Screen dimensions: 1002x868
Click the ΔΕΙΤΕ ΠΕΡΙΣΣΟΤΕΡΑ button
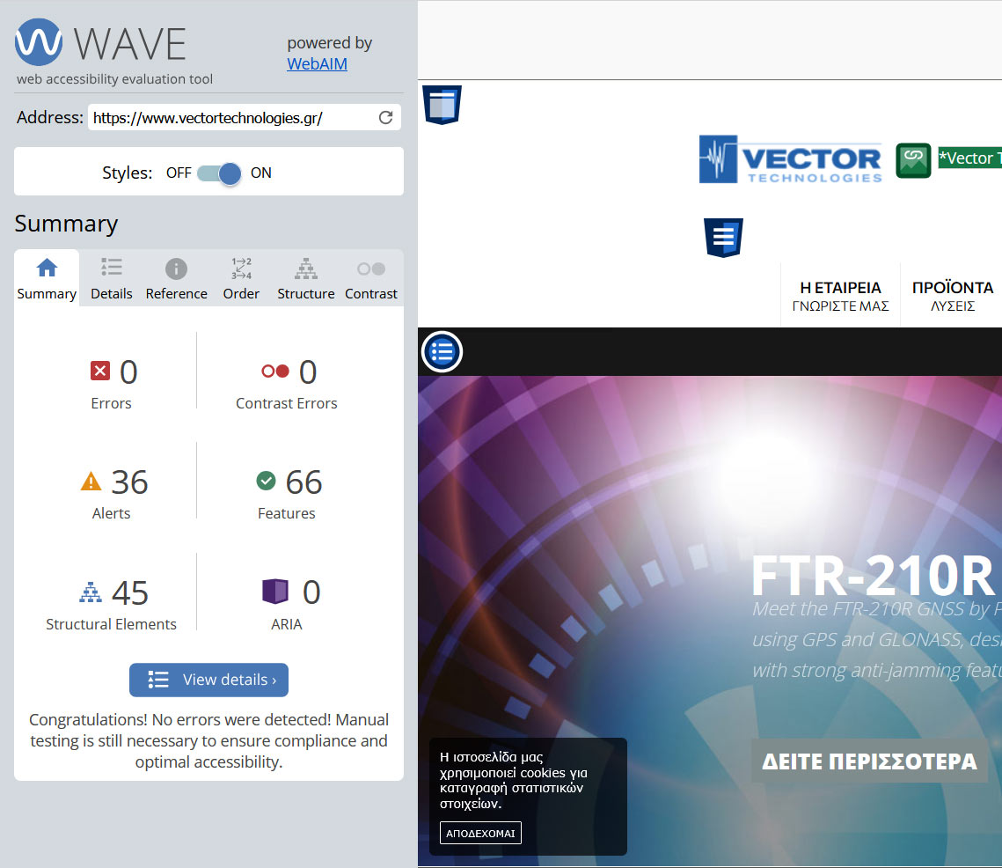pyautogui.click(x=869, y=761)
